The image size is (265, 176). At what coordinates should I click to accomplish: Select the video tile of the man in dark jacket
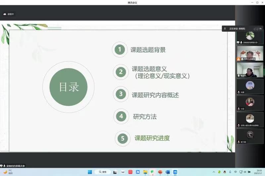coord(250,70)
